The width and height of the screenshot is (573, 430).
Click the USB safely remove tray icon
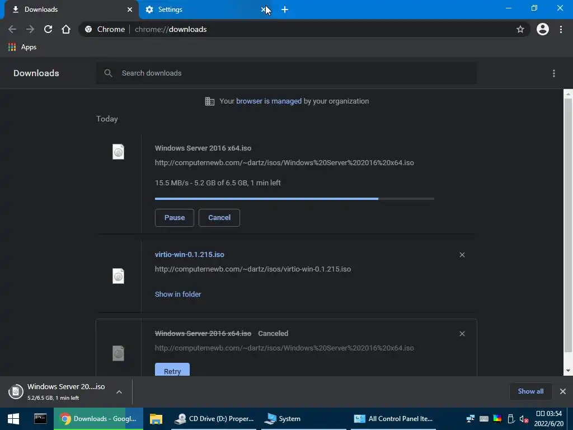point(511,419)
